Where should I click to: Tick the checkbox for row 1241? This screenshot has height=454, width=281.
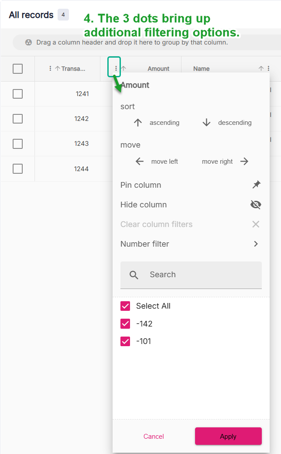(17, 94)
